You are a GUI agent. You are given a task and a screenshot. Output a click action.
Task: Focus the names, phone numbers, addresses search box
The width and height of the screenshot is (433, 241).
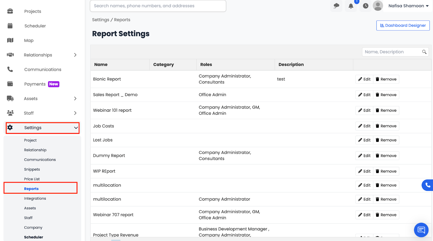tap(158, 6)
